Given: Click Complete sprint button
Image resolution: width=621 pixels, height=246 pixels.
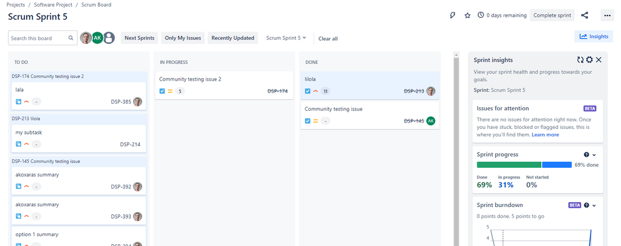Looking at the screenshot, I should (x=552, y=15).
